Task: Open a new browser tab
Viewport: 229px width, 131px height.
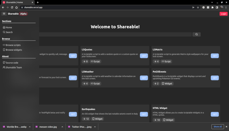Action: (38, 2)
